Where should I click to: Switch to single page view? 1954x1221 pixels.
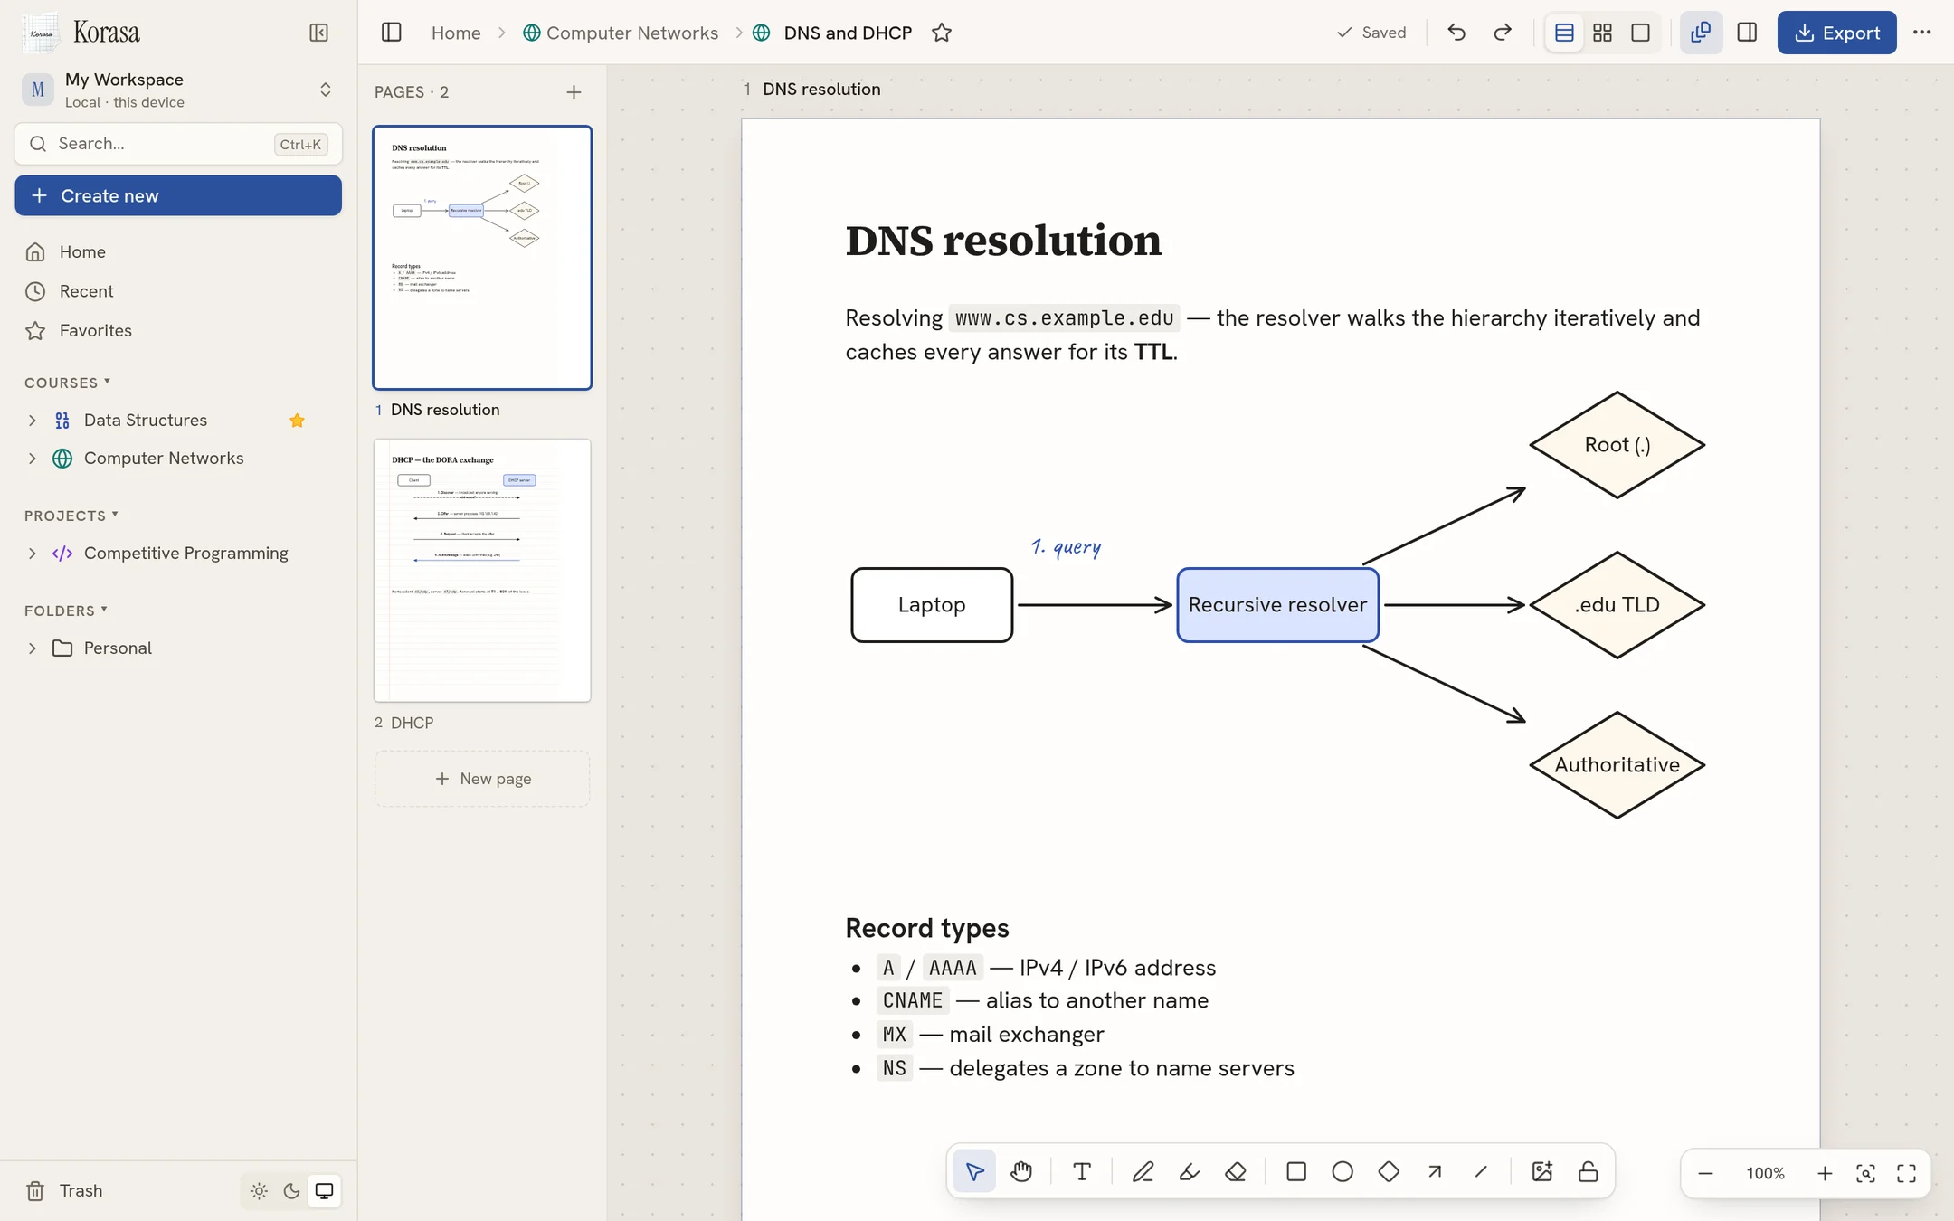(x=1640, y=33)
